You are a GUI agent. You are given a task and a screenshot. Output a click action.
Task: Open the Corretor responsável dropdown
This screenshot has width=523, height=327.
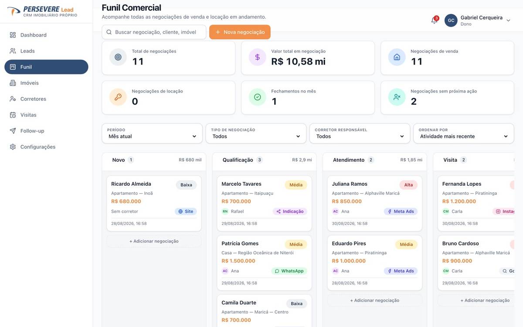tap(360, 133)
